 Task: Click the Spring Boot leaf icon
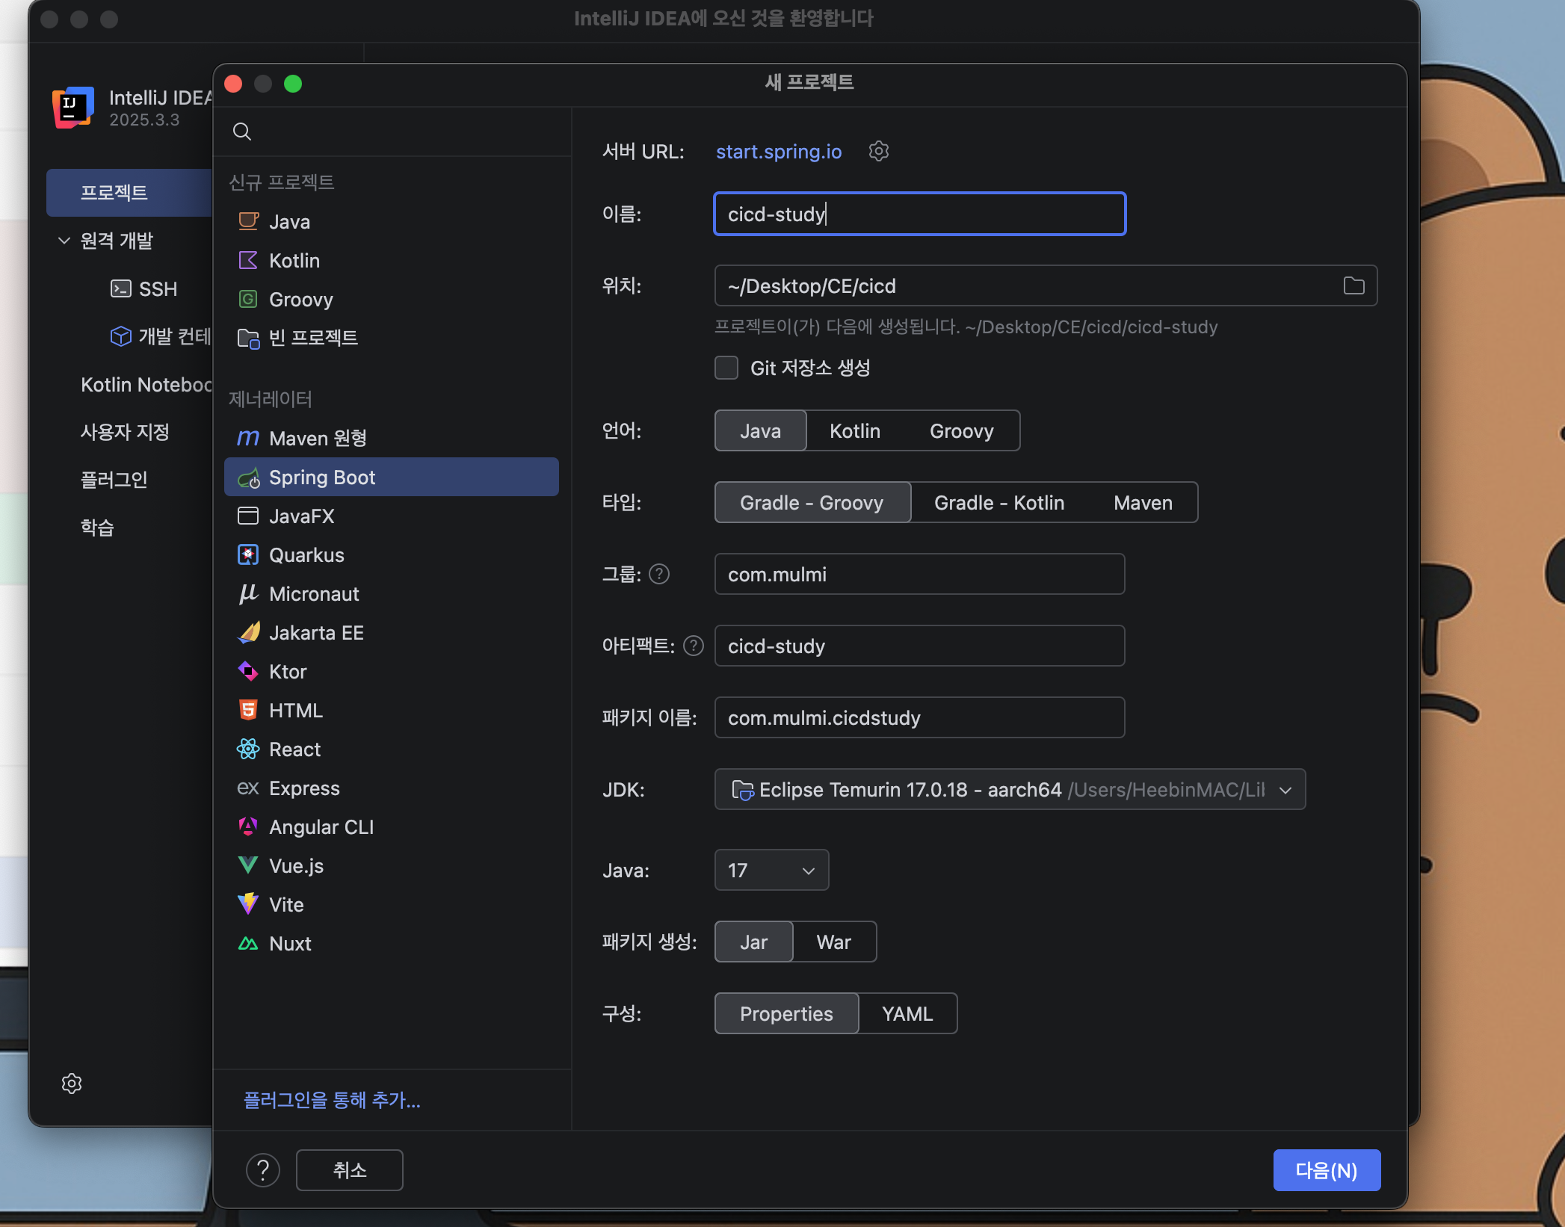click(x=248, y=477)
